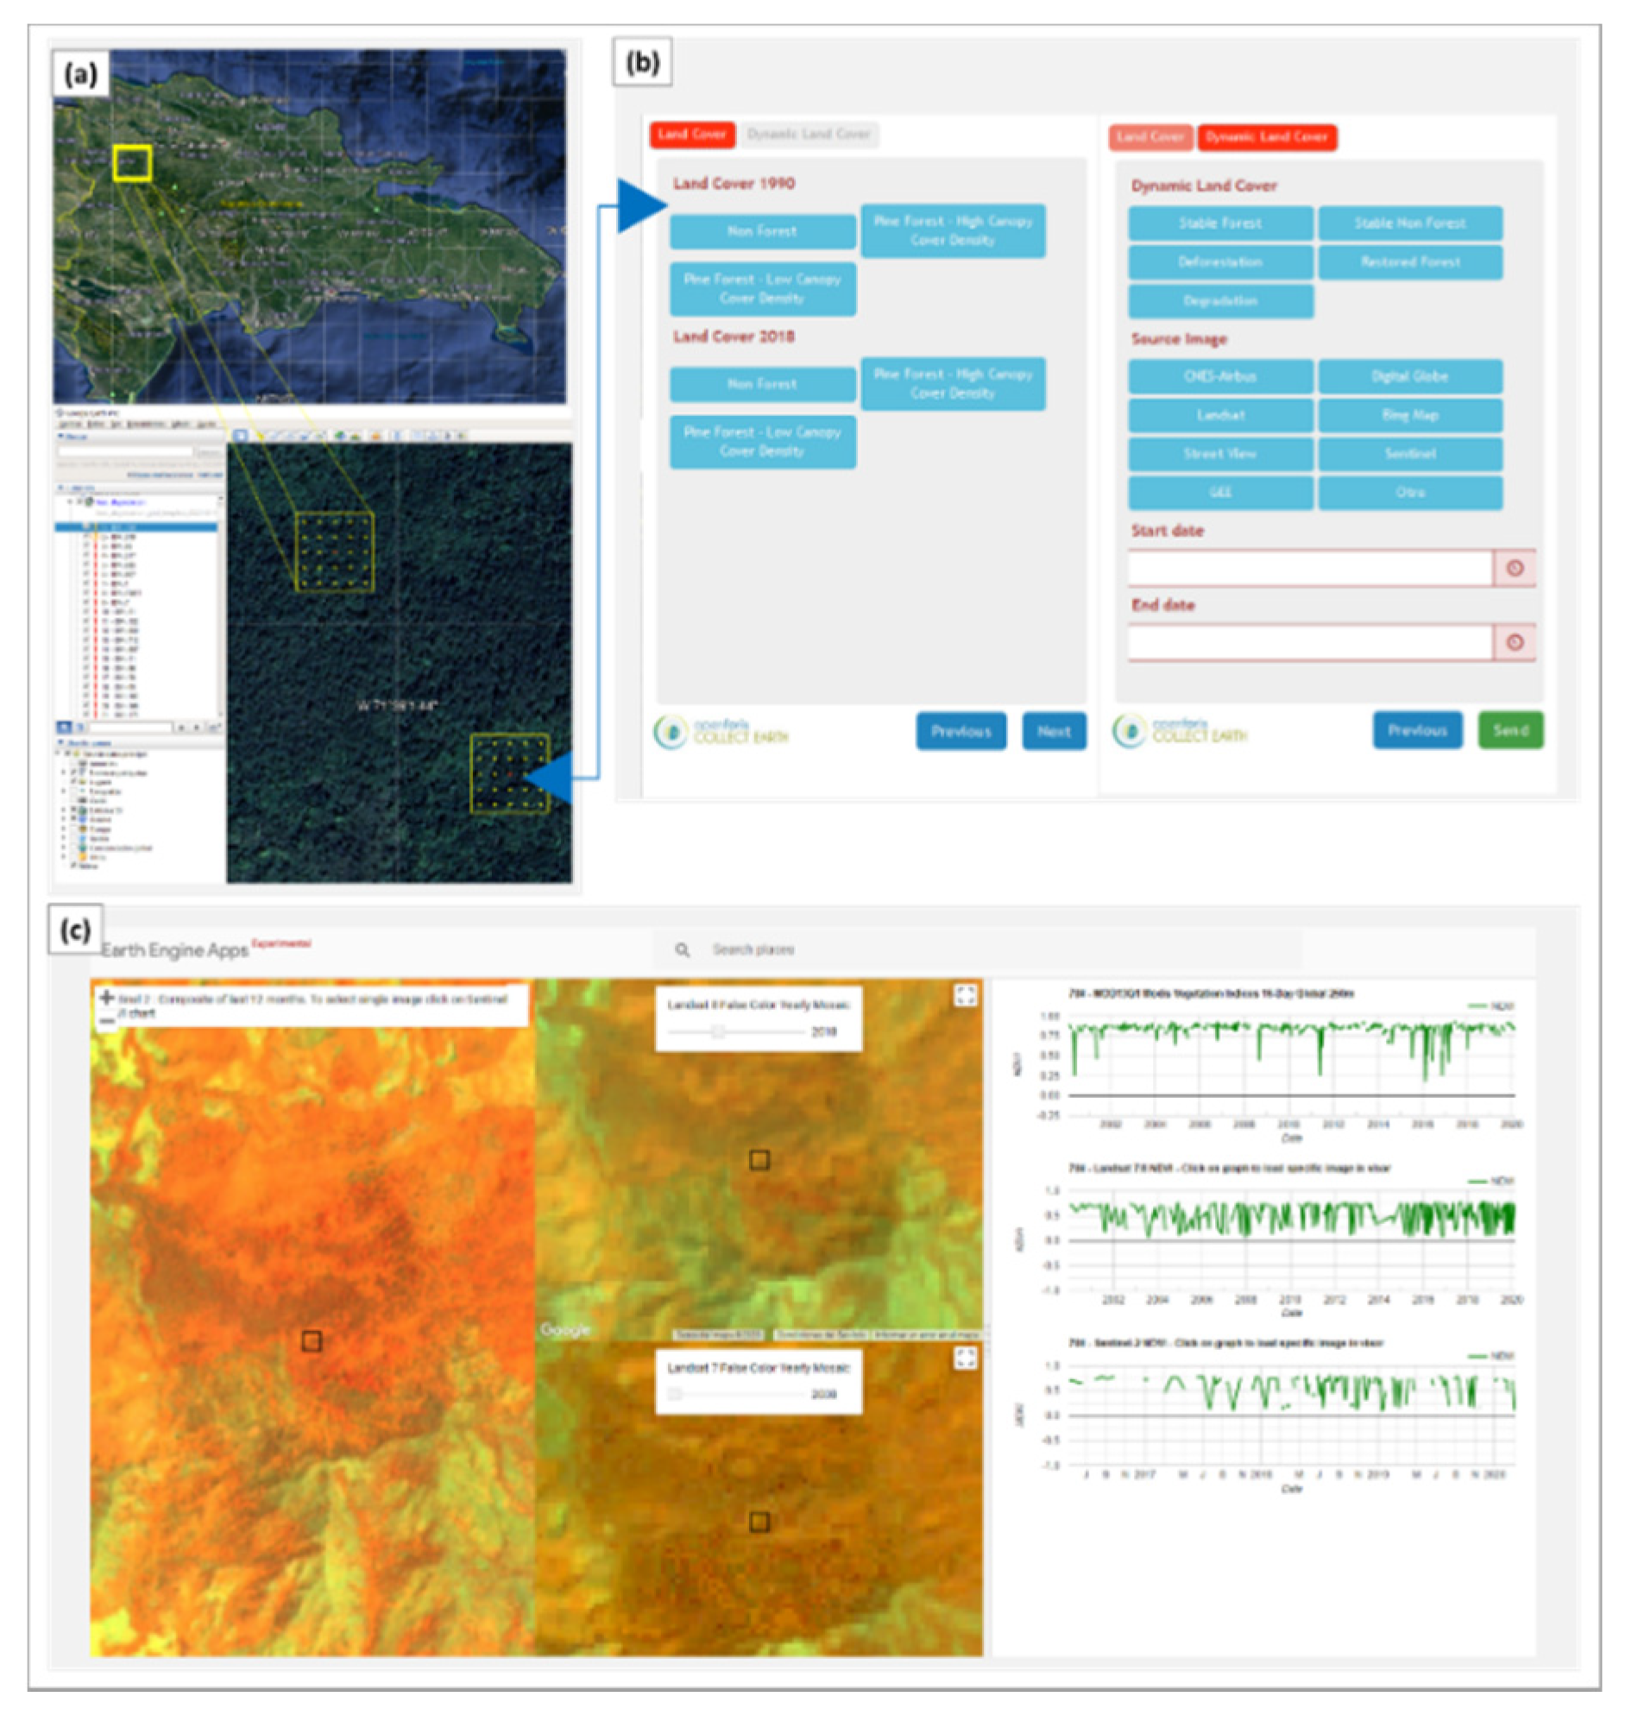Click the green Send button
This screenshot has height=1709, width=1625.
pos(1510,730)
